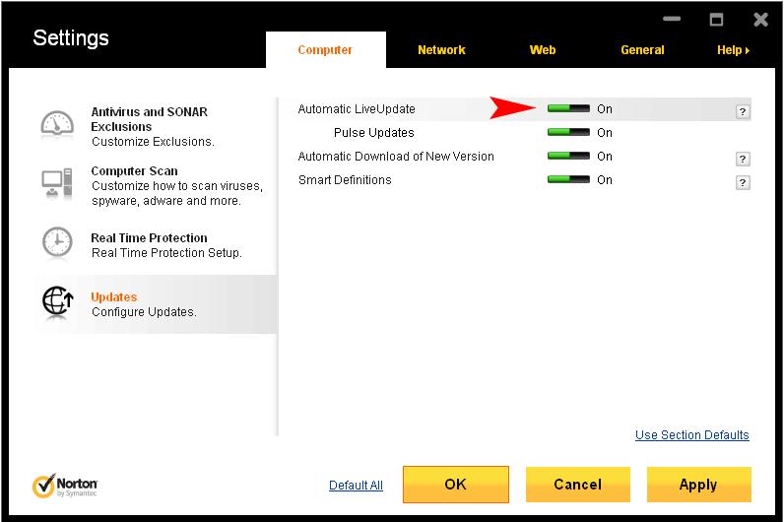The height and width of the screenshot is (522, 784).
Task: Switch to the Network tab
Action: pos(441,50)
